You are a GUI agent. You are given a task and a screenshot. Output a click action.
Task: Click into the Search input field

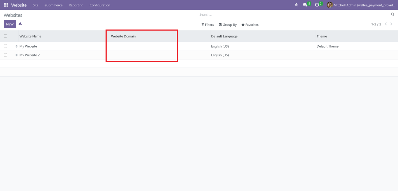291,14
